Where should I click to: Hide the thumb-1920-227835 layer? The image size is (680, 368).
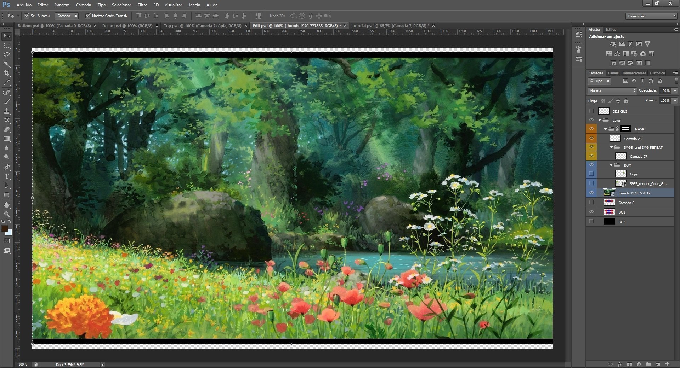tap(591, 193)
